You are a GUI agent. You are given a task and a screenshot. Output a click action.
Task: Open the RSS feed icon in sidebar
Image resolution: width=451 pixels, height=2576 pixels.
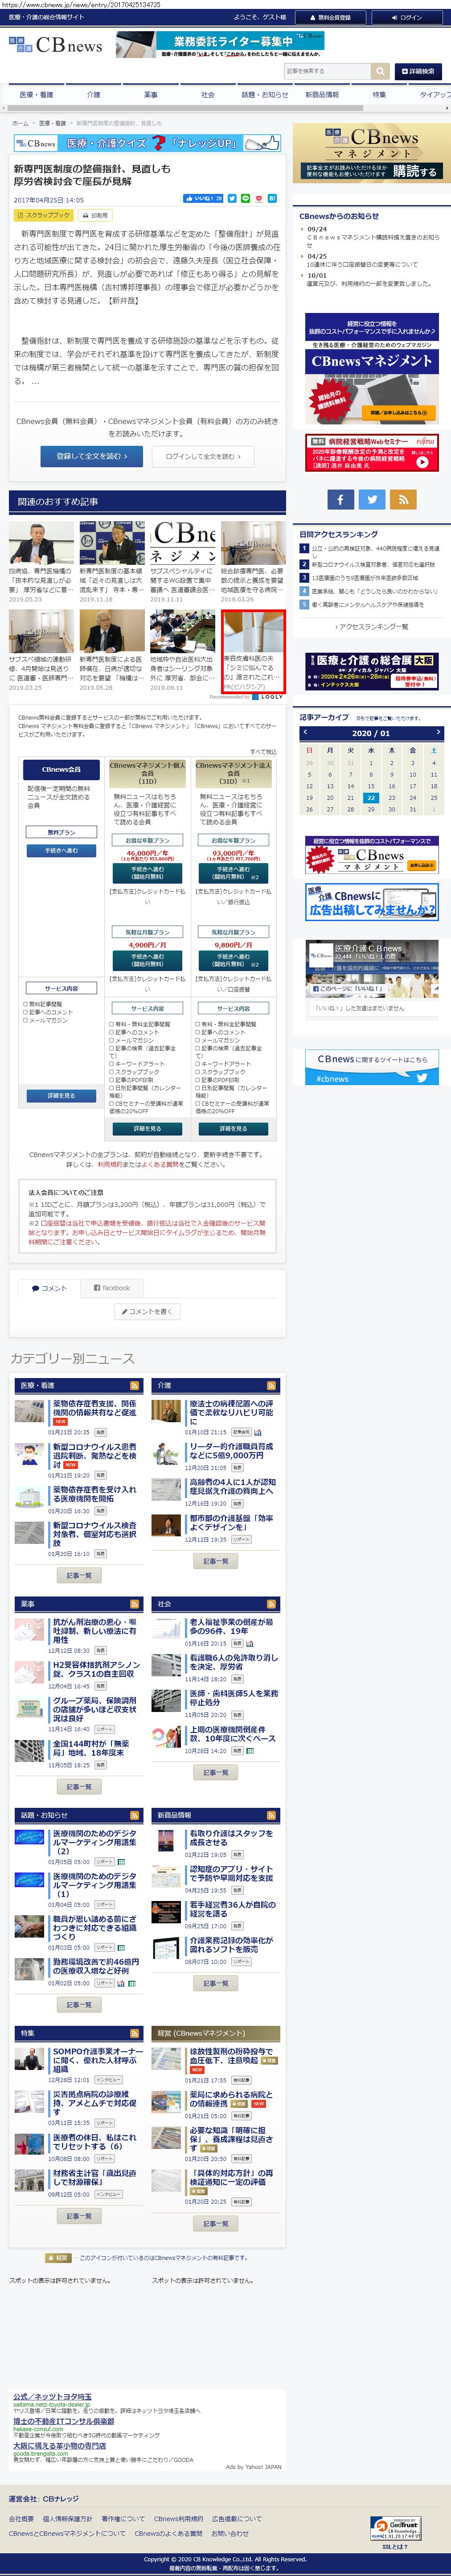403,499
